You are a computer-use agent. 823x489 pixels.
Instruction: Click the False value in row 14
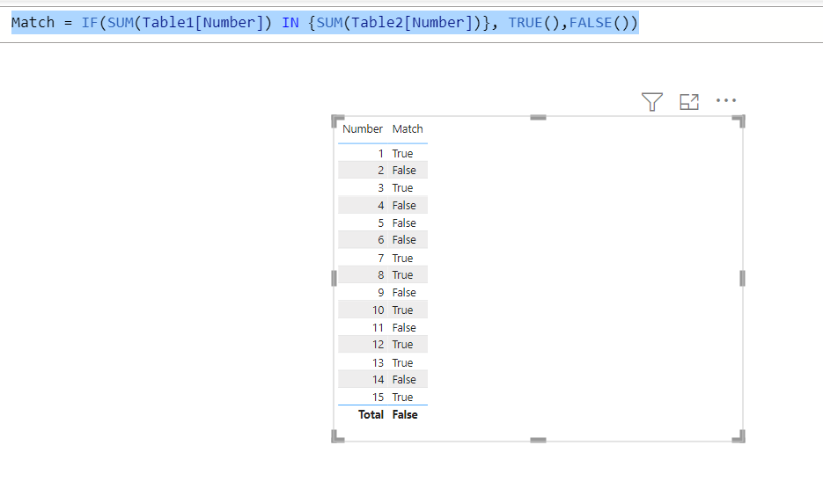click(404, 379)
